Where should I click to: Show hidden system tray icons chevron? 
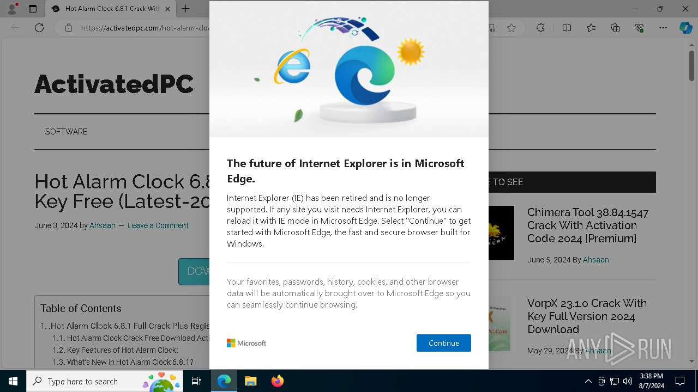[588, 381]
